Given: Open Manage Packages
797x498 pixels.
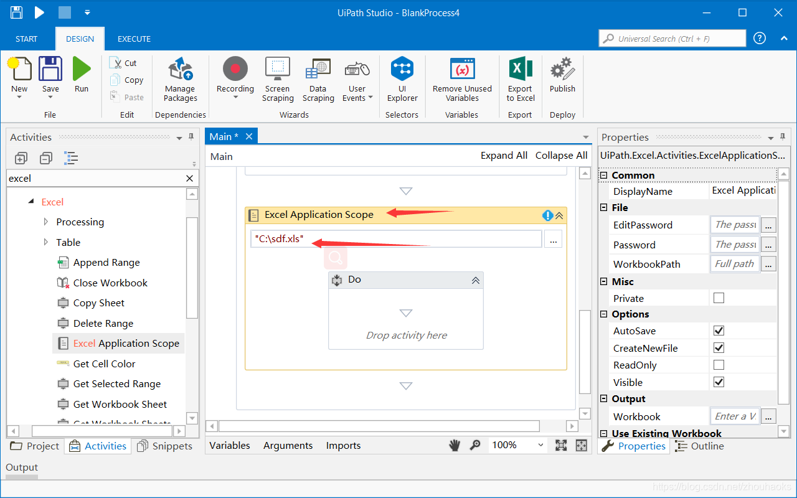Looking at the screenshot, I should point(181,79).
